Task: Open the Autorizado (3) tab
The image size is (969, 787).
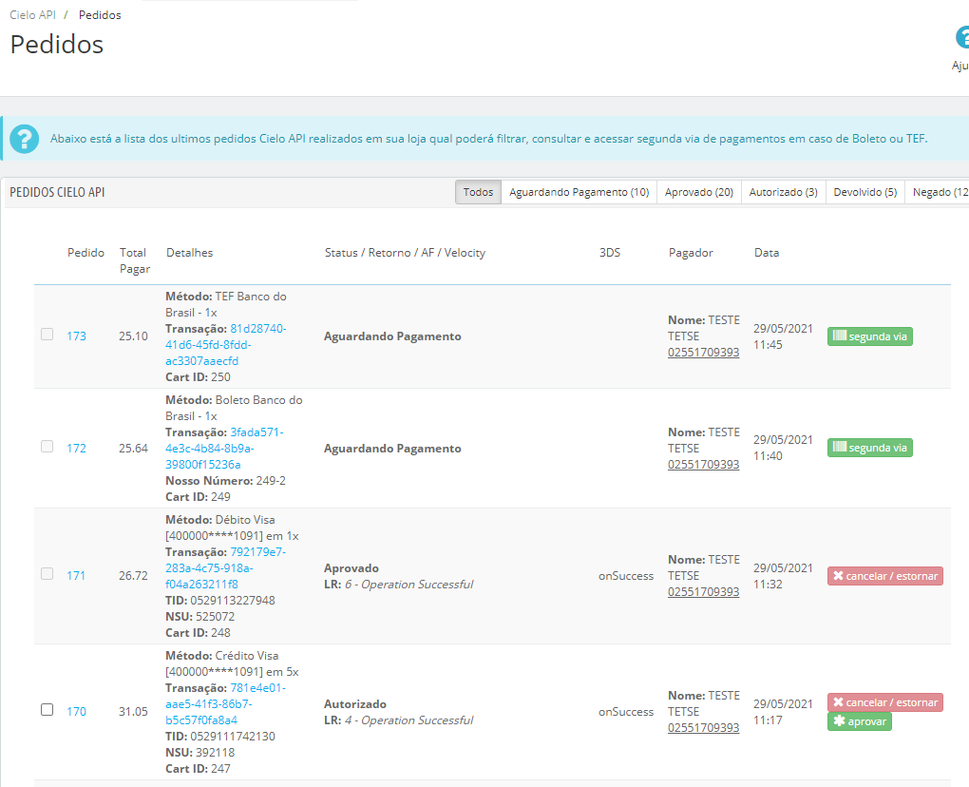Action: tap(784, 192)
